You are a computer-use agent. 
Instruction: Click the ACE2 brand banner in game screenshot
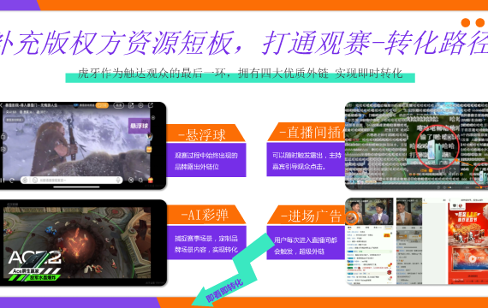[x=35, y=265]
